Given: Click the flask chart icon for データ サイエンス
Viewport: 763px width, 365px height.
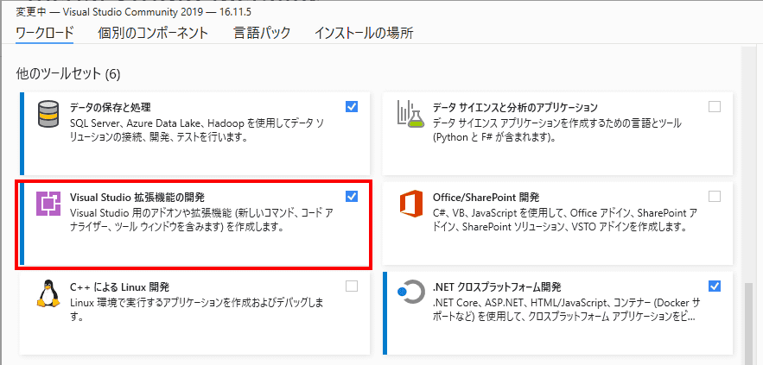Looking at the screenshot, I should (x=411, y=114).
